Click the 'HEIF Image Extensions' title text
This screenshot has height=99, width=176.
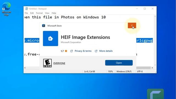tap(86, 37)
